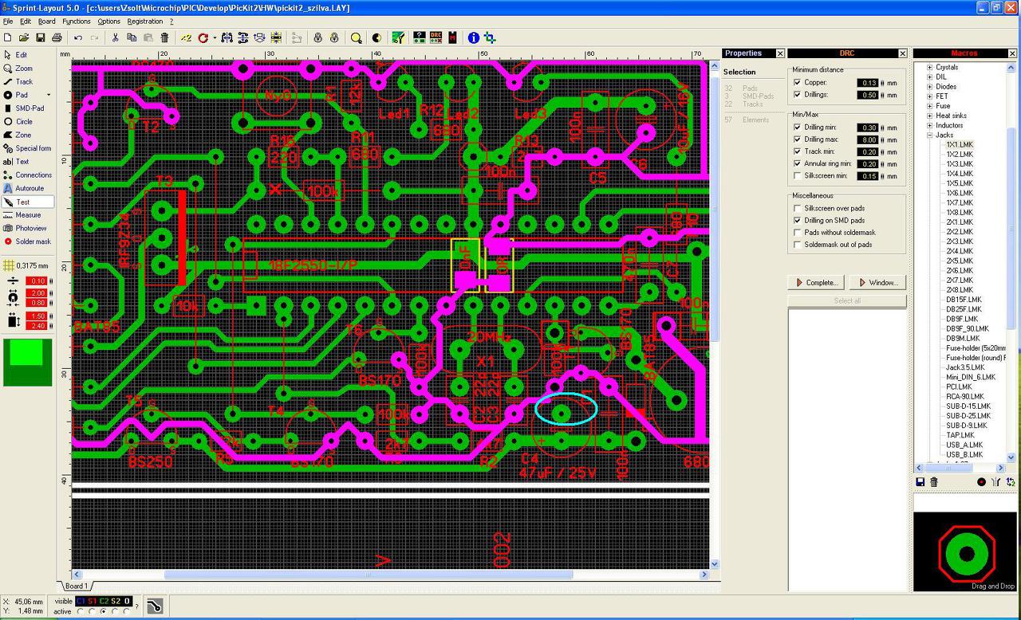1021x620 pixels.
Task: Enable Silkscreen over pads check
Action: [797, 208]
